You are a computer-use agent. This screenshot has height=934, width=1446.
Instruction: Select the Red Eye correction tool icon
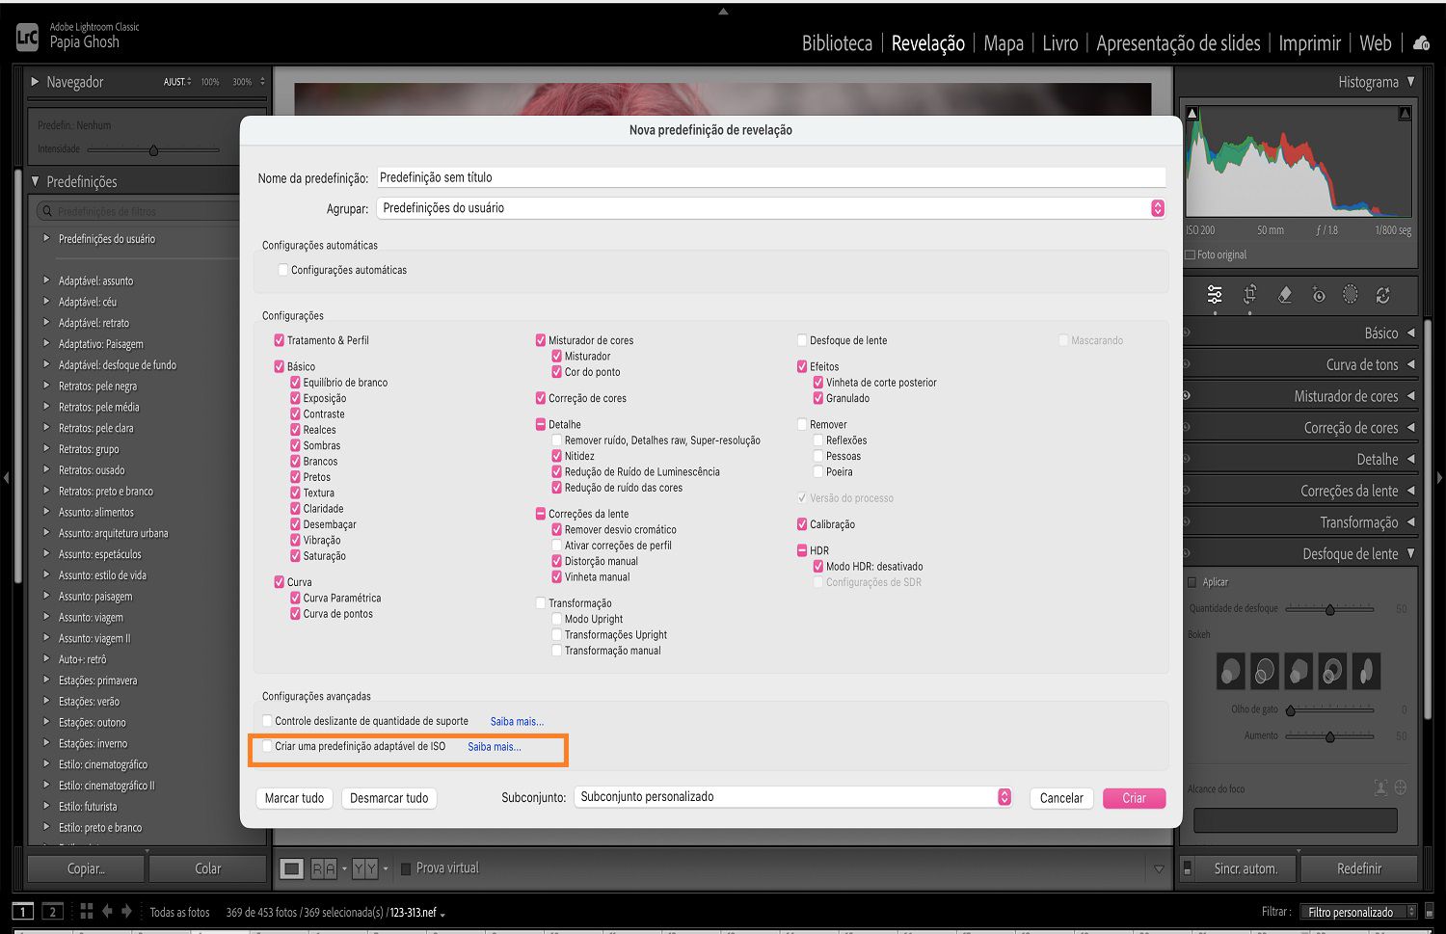(x=1319, y=295)
